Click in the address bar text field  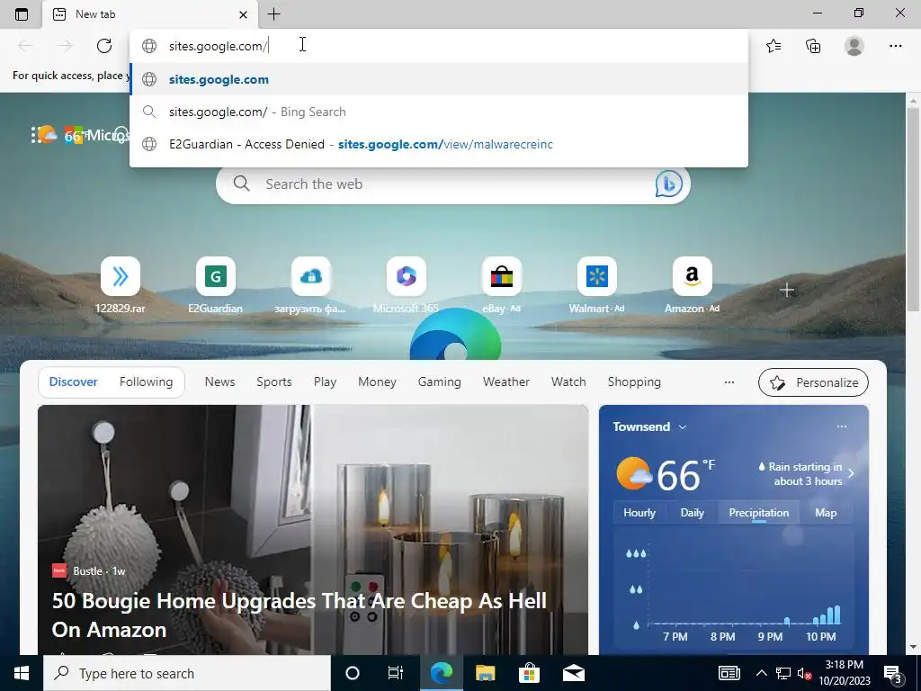pyautogui.click(x=439, y=46)
